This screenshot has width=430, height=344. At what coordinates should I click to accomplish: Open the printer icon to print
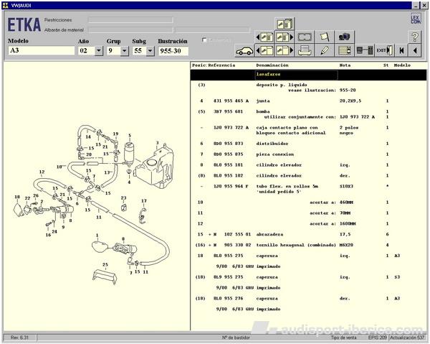coord(305,51)
